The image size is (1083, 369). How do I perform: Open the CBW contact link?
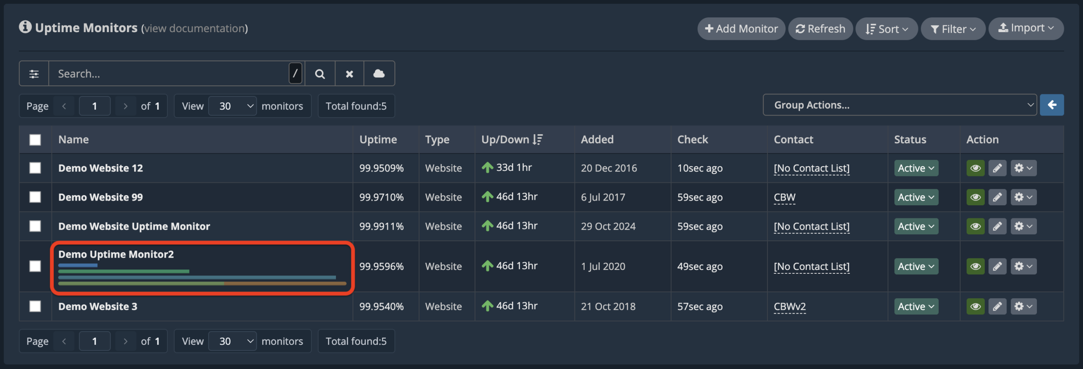tap(784, 197)
